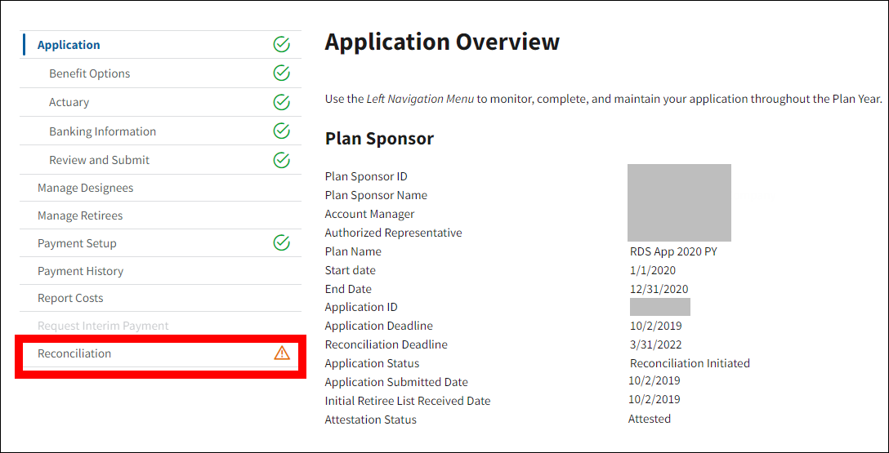Open Review and Submit step

(99, 160)
